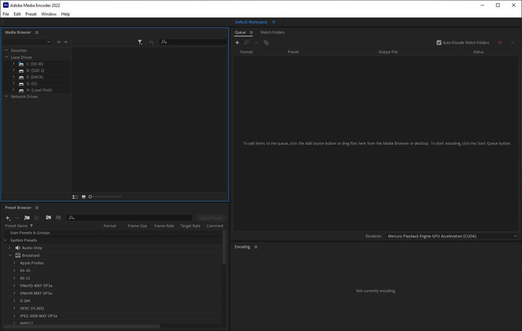The height and width of the screenshot is (331, 522).
Task: Click the Apply Preset button
Action: coord(211,218)
